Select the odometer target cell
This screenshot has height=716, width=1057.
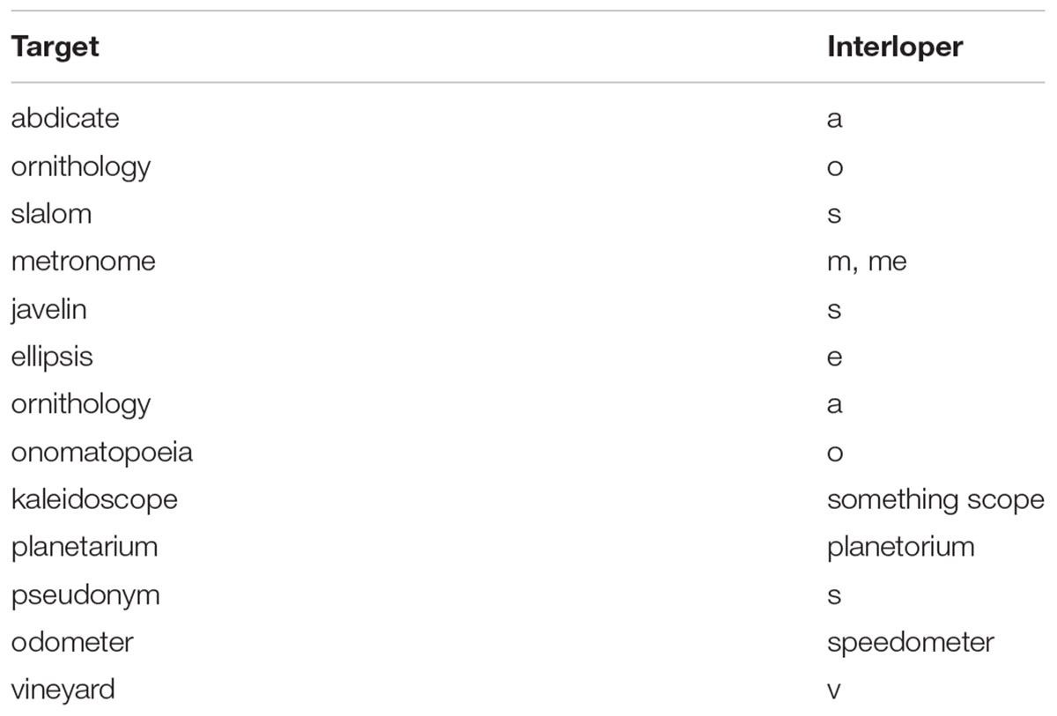(x=71, y=642)
